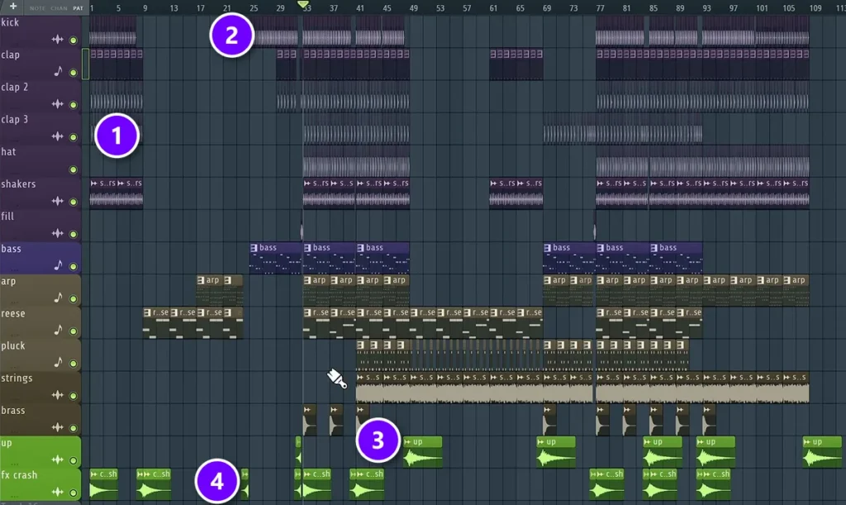Select the kick audio clip starting at bar 1

pos(112,31)
